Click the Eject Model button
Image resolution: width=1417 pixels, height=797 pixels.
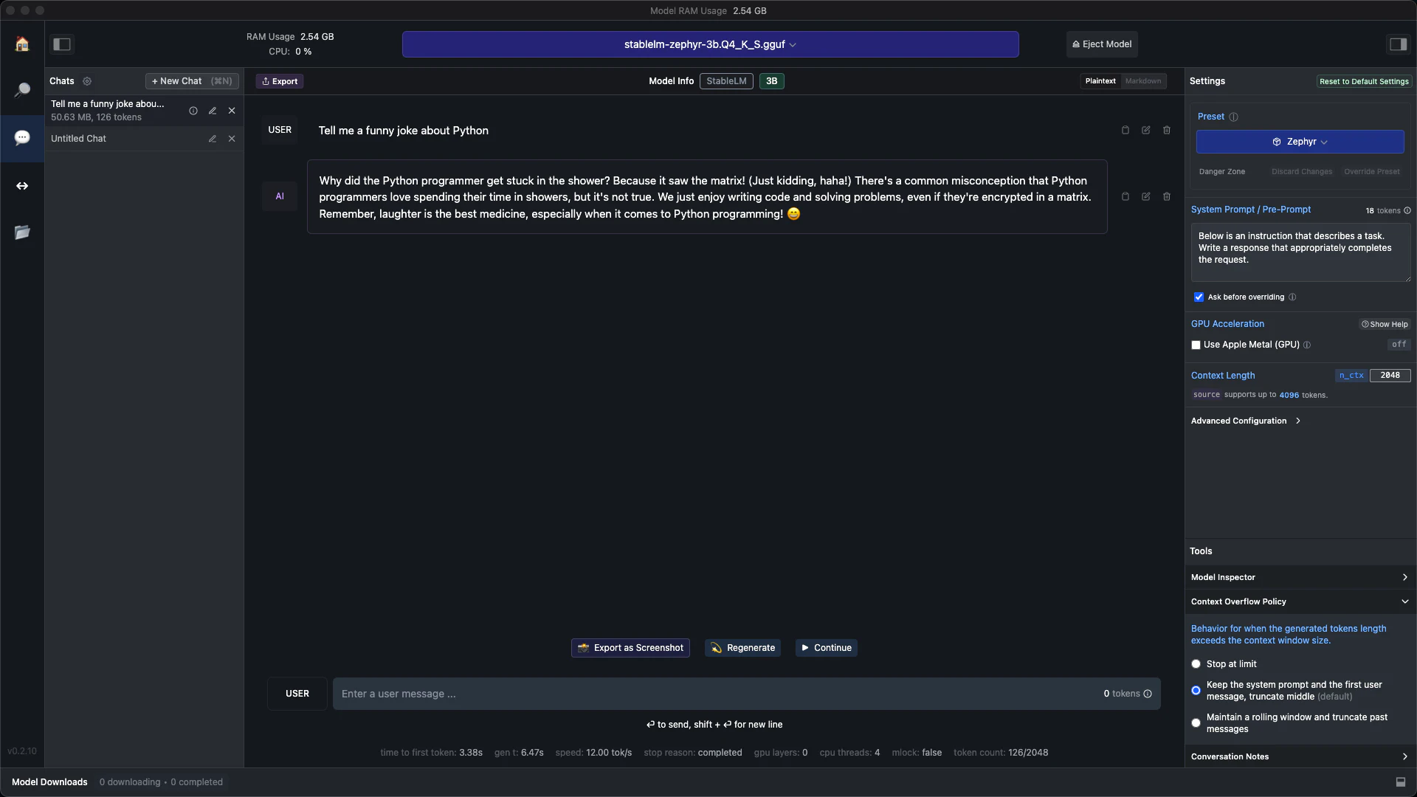tap(1100, 44)
